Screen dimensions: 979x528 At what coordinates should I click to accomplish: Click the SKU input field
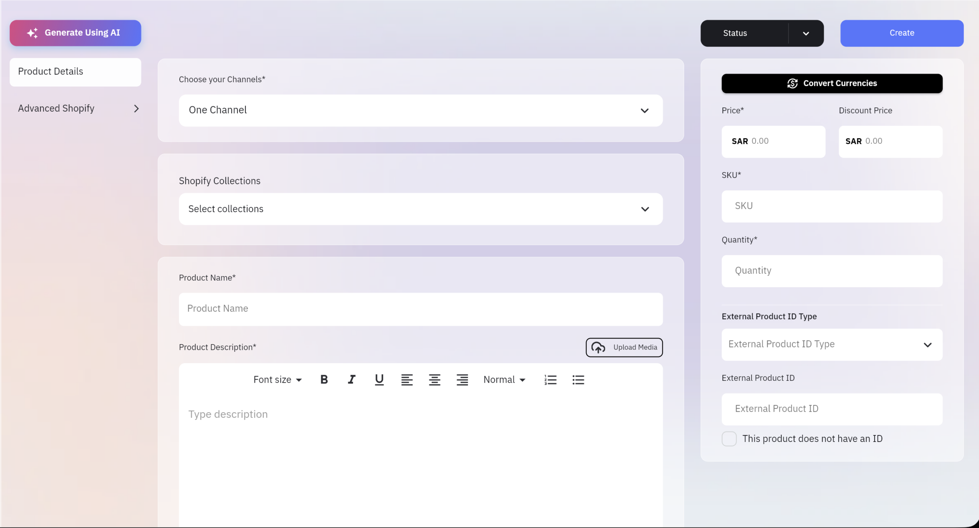pyautogui.click(x=831, y=206)
